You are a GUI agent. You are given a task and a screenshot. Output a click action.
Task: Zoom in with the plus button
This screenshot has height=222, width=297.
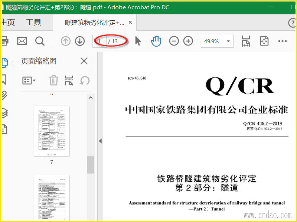pos(188,41)
